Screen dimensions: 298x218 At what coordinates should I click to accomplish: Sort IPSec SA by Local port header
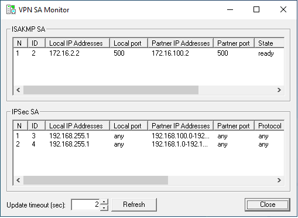click(129, 125)
